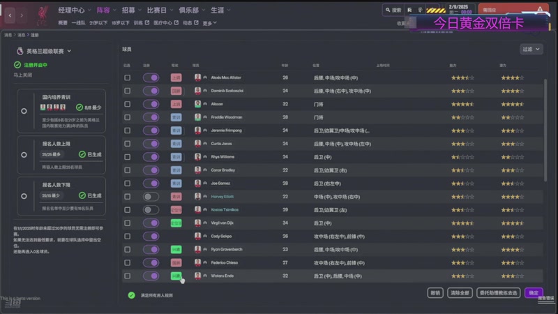Open the 训练 sub-tab
The image size is (558, 314).
[x=138, y=23]
